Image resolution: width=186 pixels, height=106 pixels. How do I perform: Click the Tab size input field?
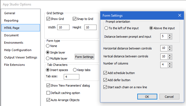[72, 77]
